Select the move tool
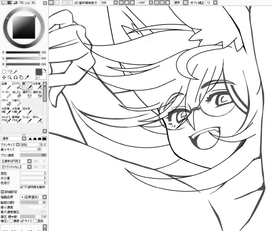272x231 pixels. click(4, 78)
